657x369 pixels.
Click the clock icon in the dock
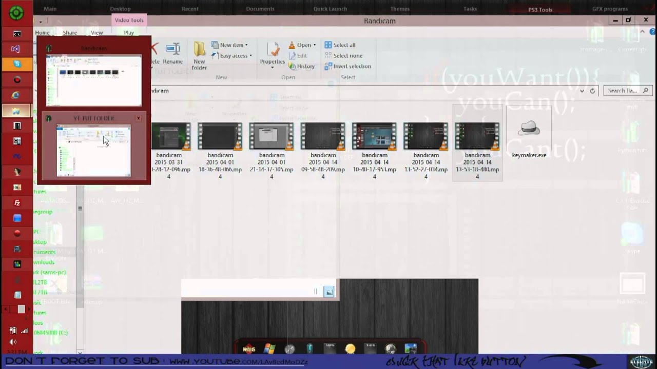tap(290, 349)
